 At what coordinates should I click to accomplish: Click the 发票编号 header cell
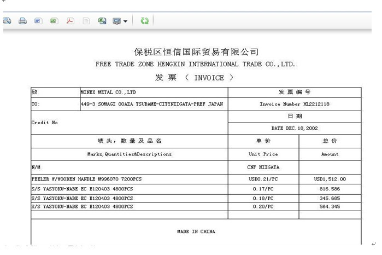(295, 92)
